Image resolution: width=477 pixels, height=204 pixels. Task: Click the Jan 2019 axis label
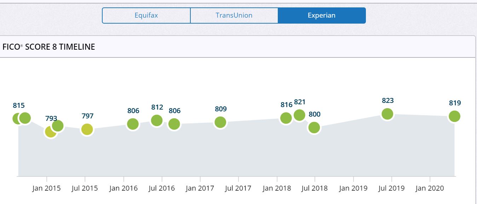click(353, 188)
